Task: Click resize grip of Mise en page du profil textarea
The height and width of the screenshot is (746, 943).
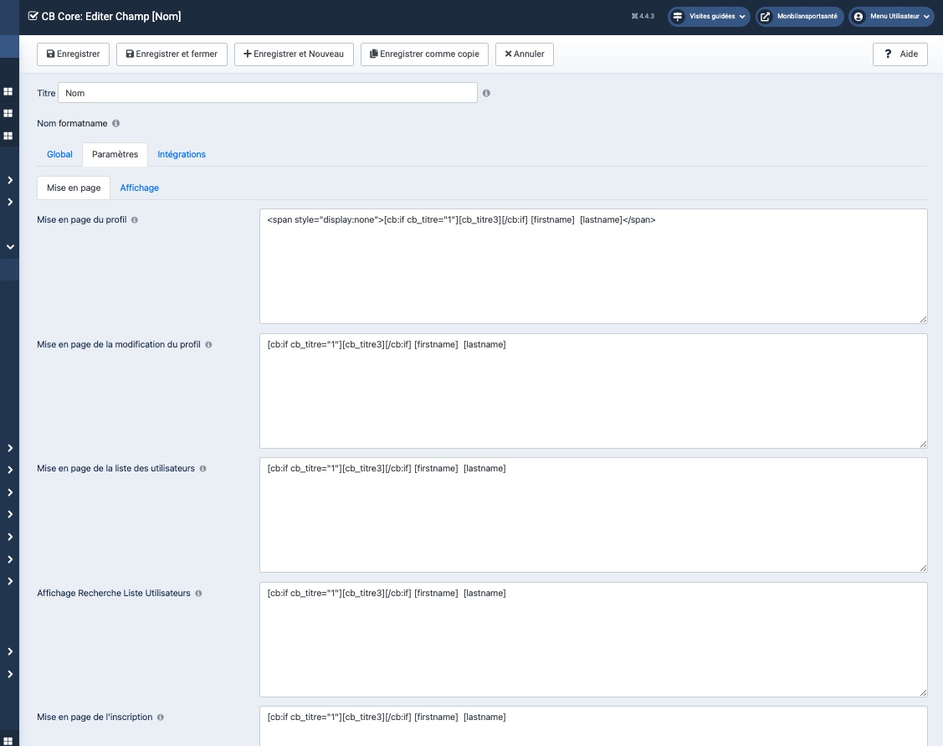Action: 923,320
